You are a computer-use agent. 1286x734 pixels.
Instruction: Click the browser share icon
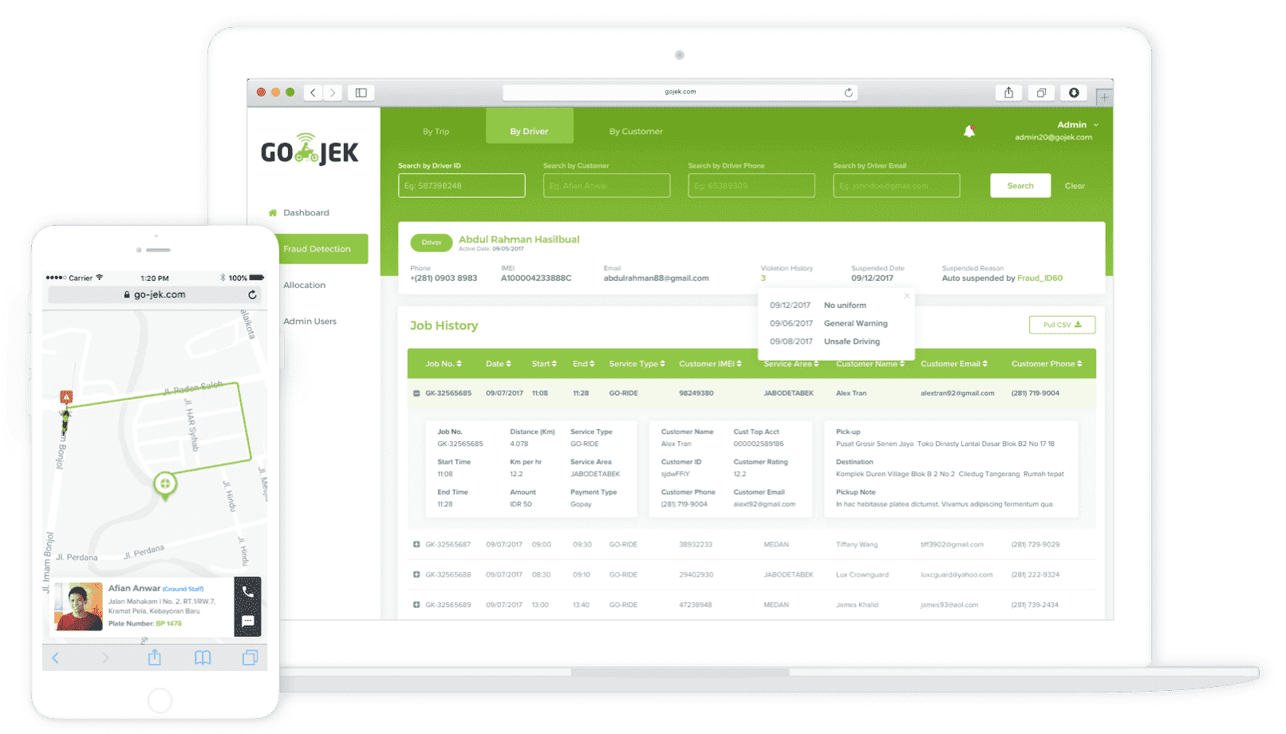click(1008, 93)
